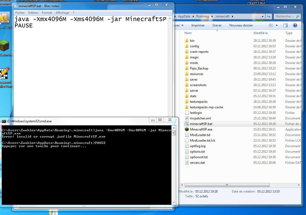
Task: Click the Imprimer button in Explorer toolbar
Action: coord(198,25)
